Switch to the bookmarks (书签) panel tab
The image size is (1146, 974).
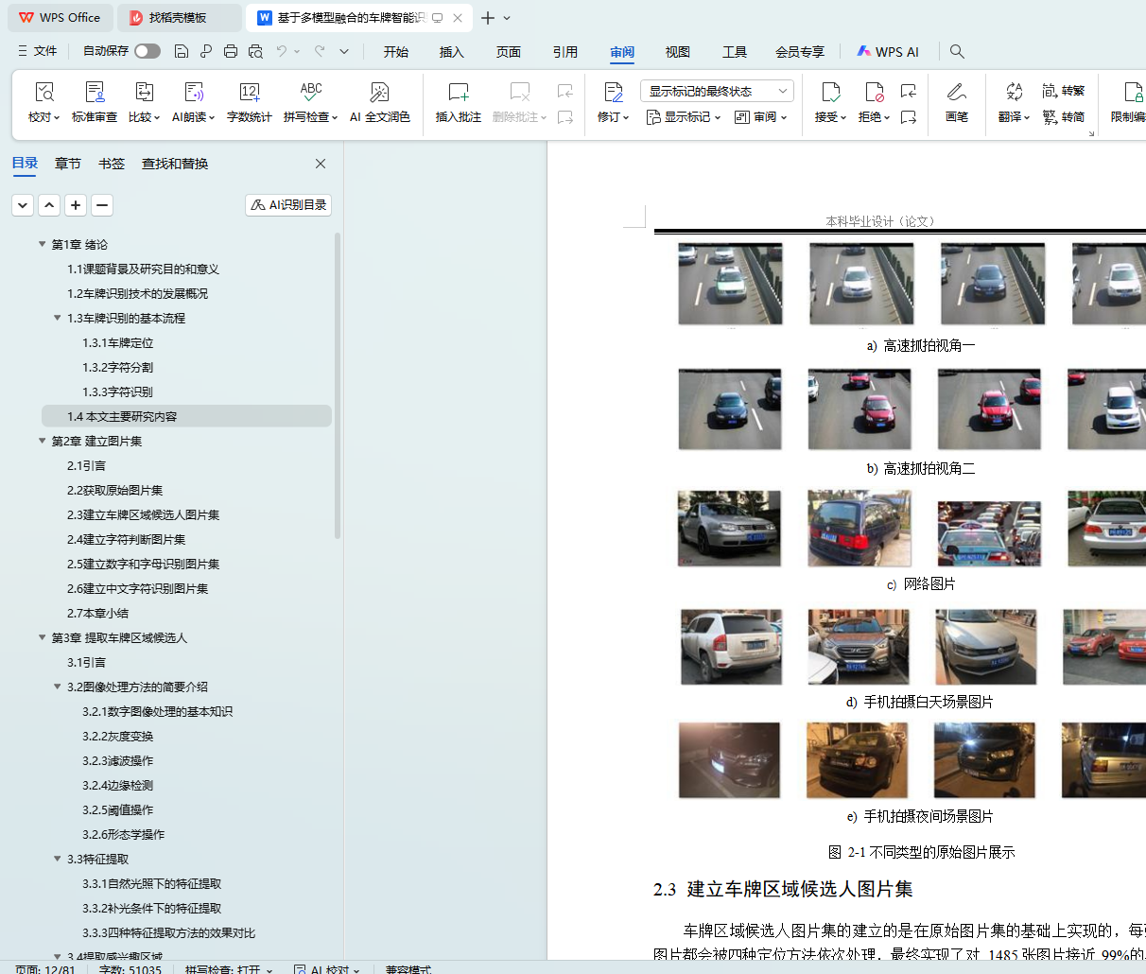[112, 164]
